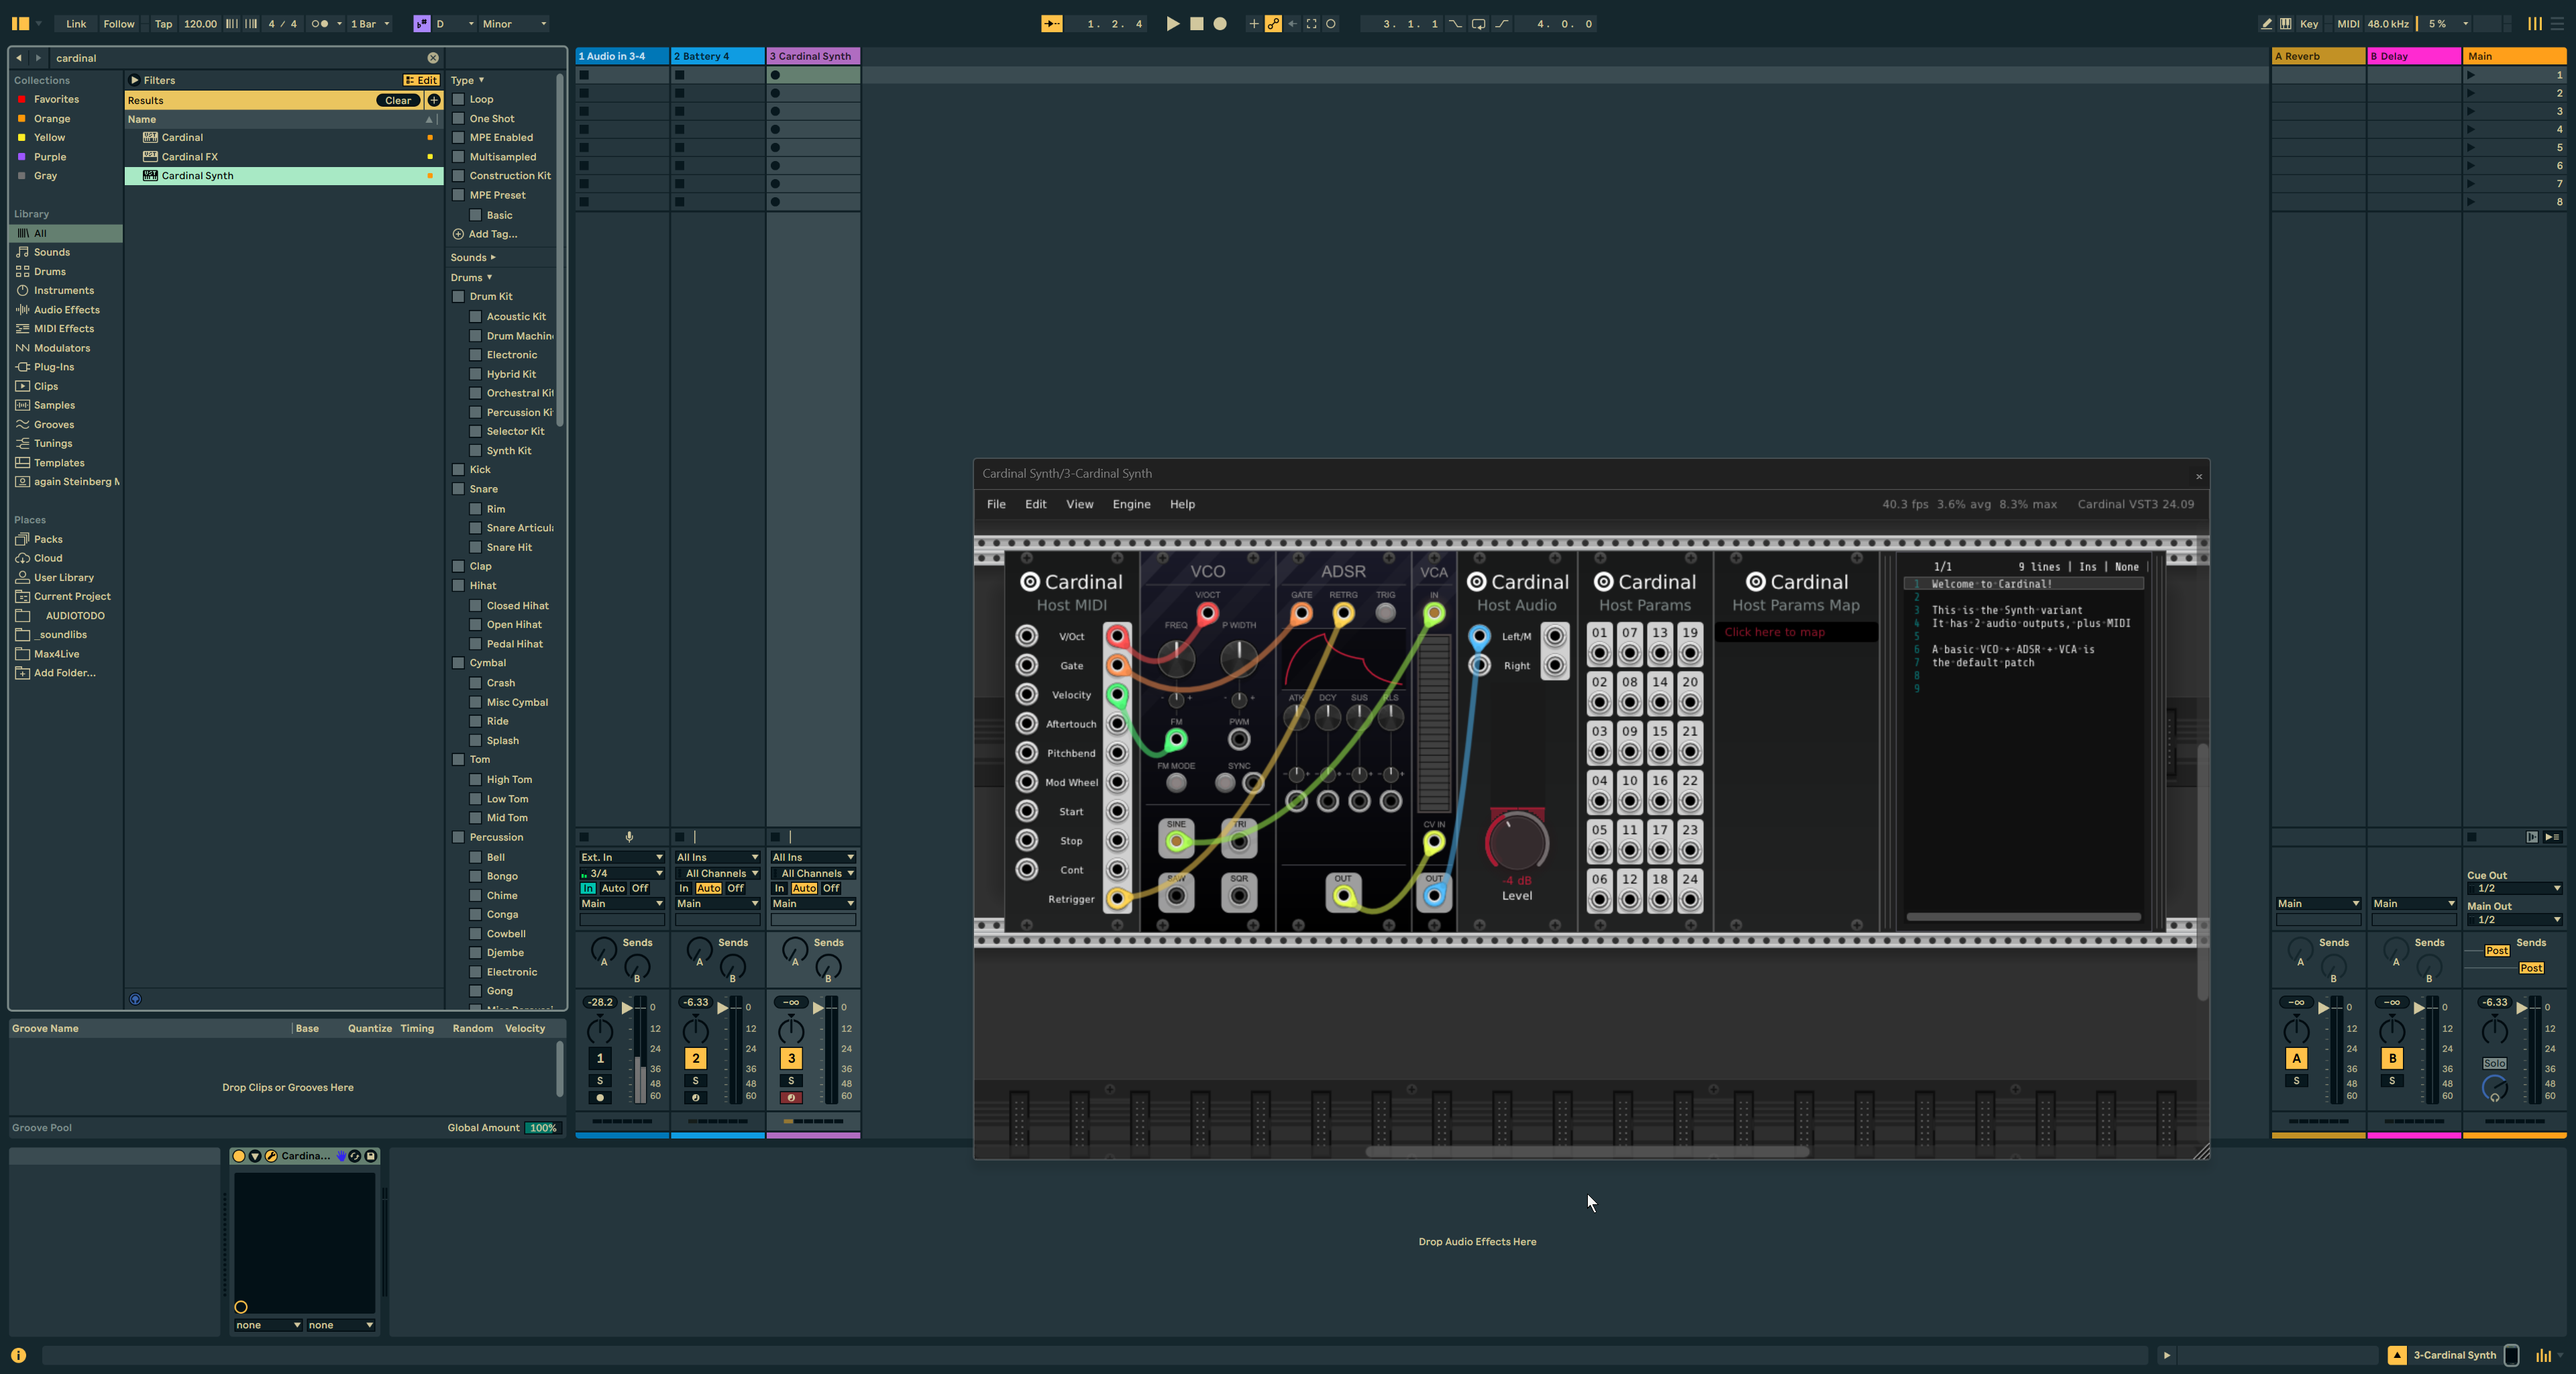Toggle Automation Arm chain-link icon
2576x1374 pixels.
click(x=1273, y=23)
